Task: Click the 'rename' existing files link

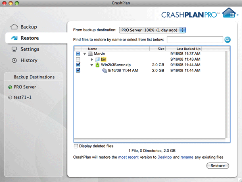Action: point(187,157)
